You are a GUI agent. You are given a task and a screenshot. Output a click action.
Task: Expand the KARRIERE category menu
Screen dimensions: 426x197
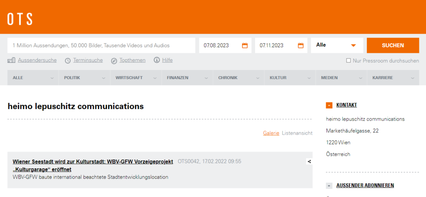coord(393,78)
